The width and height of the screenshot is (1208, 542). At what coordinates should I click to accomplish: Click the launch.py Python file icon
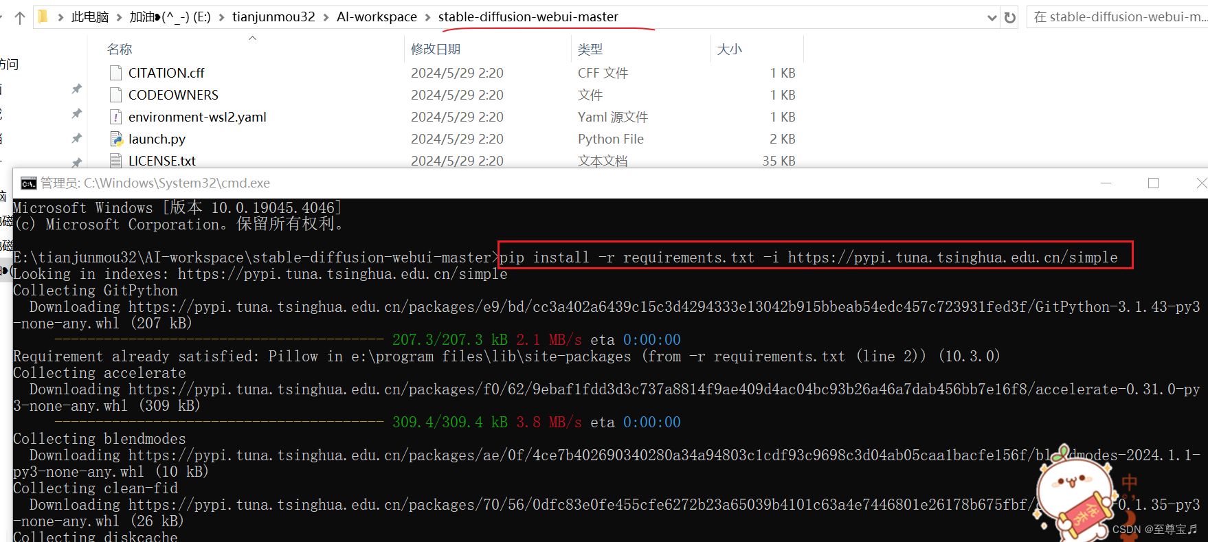pos(116,139)
